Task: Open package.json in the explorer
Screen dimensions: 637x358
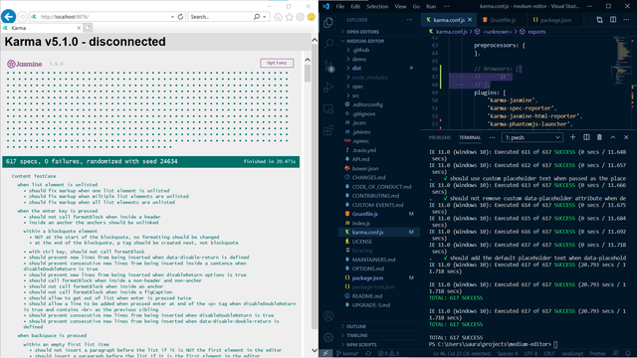Action: click(367, 278)
